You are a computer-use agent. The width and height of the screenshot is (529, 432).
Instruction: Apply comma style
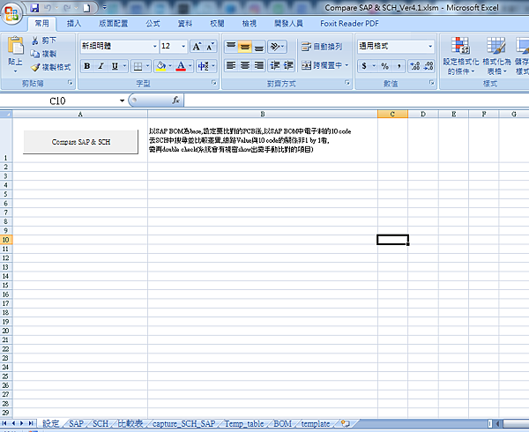click(x=399, y=66)
